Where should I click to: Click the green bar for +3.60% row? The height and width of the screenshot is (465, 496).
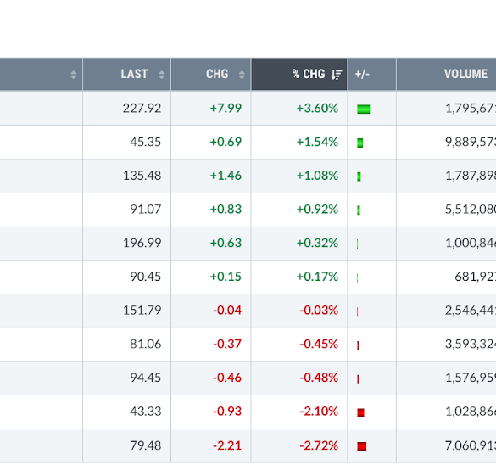pos(363,109)
